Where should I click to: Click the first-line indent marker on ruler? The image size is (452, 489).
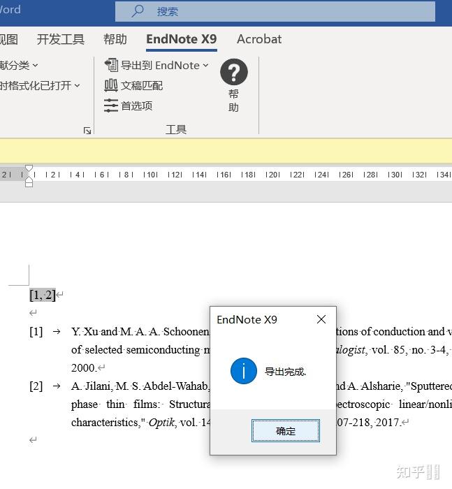pos(29,168)
